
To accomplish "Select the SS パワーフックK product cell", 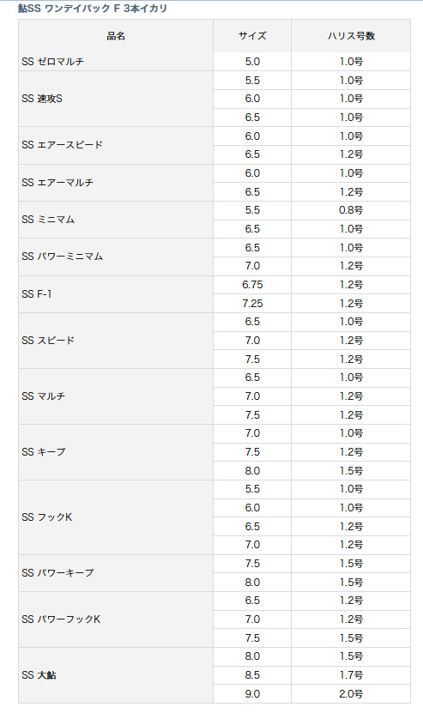I will click(x=116, y=619).
